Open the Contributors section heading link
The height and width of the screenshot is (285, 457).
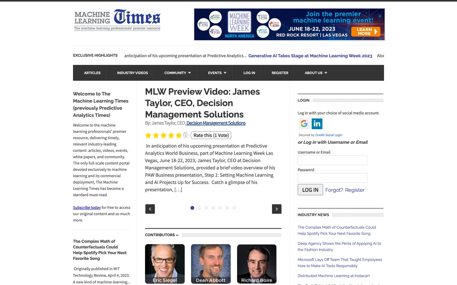pyautogui.click(x=162, y=235)
